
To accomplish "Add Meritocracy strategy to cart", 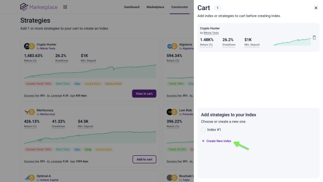I will coord(144,159).
